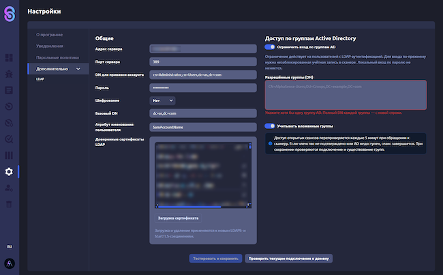Click the SamAccountName attribute field
The image size is (443, 275).
tap(203, 127)
